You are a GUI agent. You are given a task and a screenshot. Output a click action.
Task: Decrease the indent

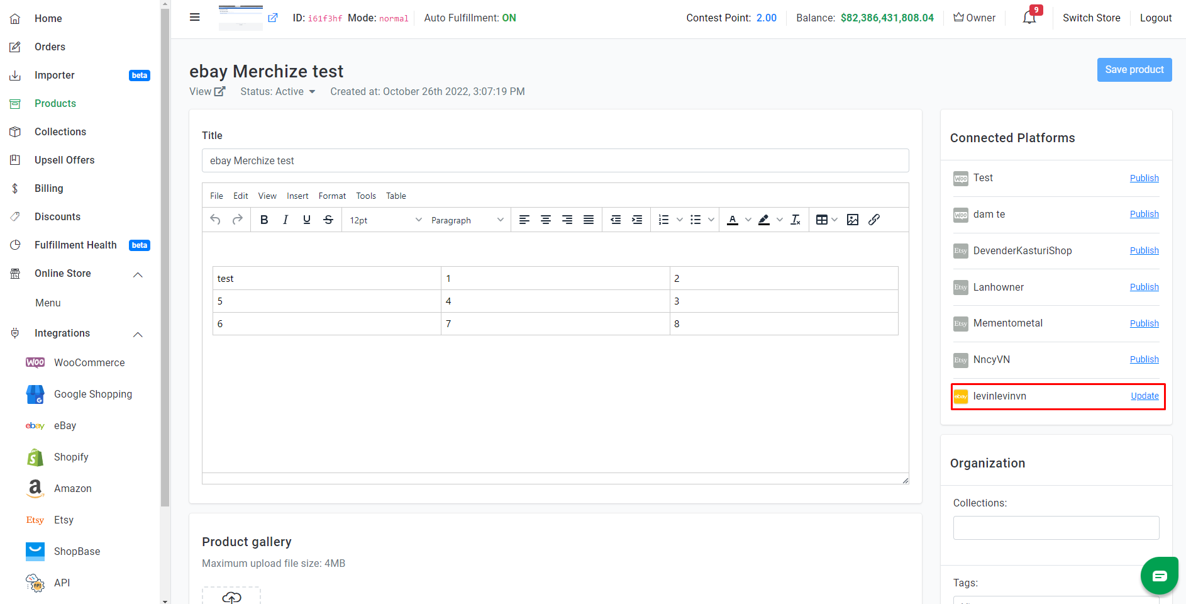pos(616,220)
